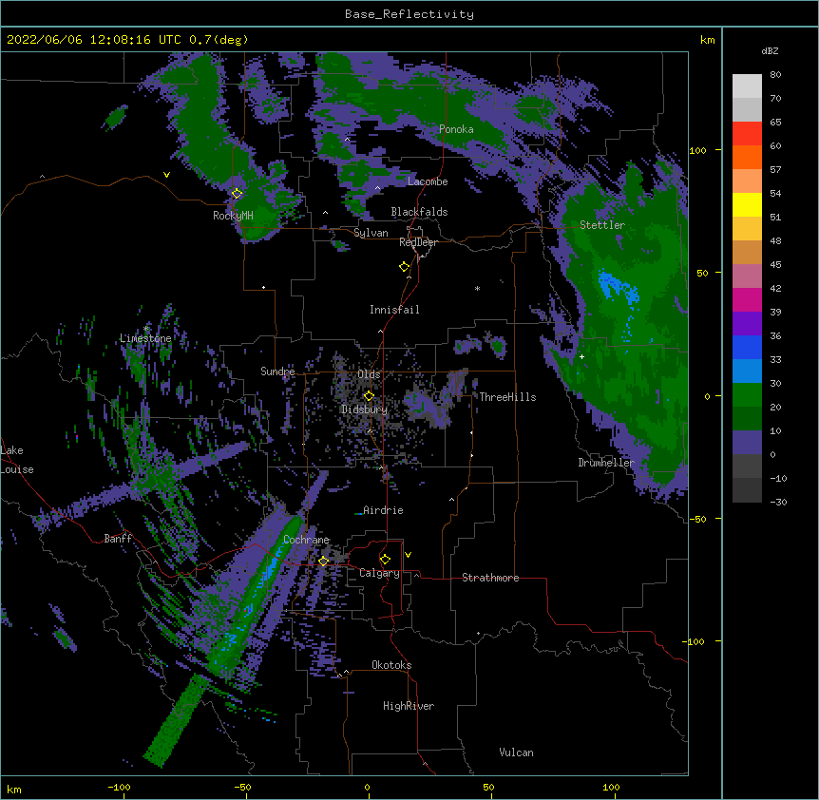Click the Calgary city label
Screen dimensions: 819x800
click(x=379, y=573)
